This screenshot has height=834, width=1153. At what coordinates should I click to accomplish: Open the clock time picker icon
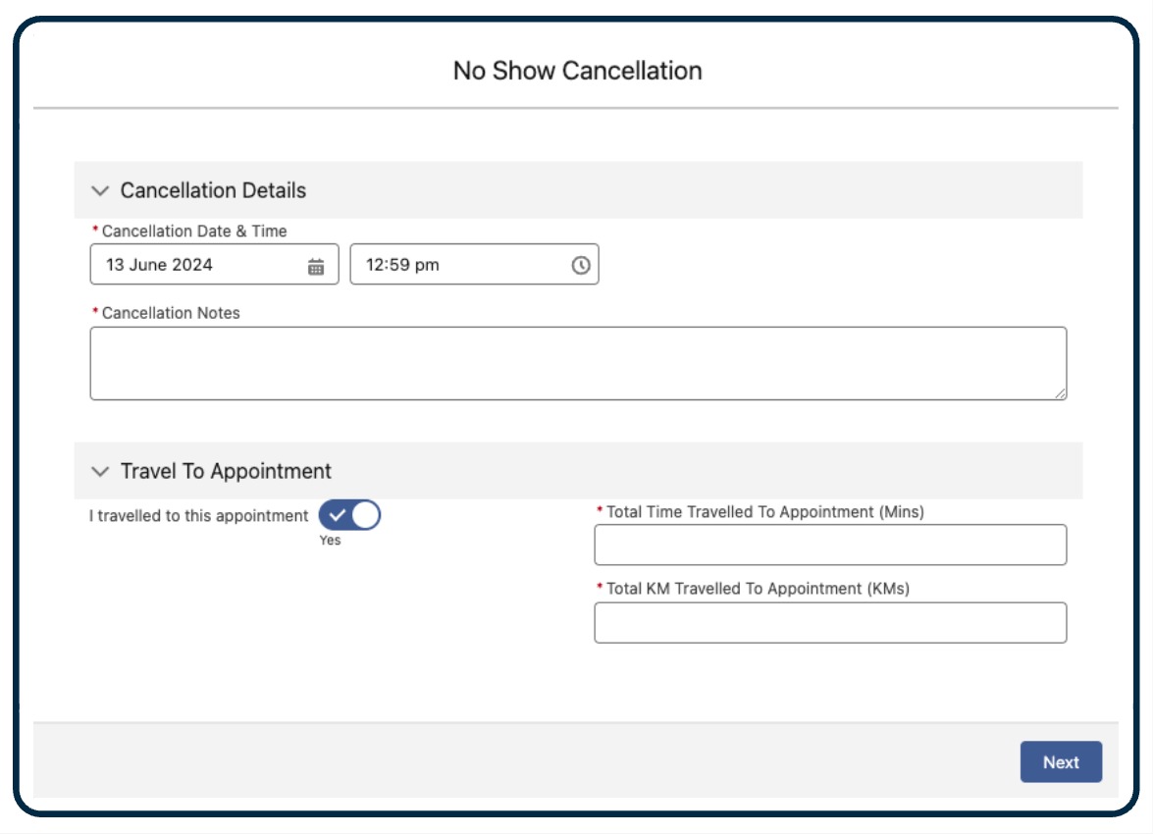581,265
